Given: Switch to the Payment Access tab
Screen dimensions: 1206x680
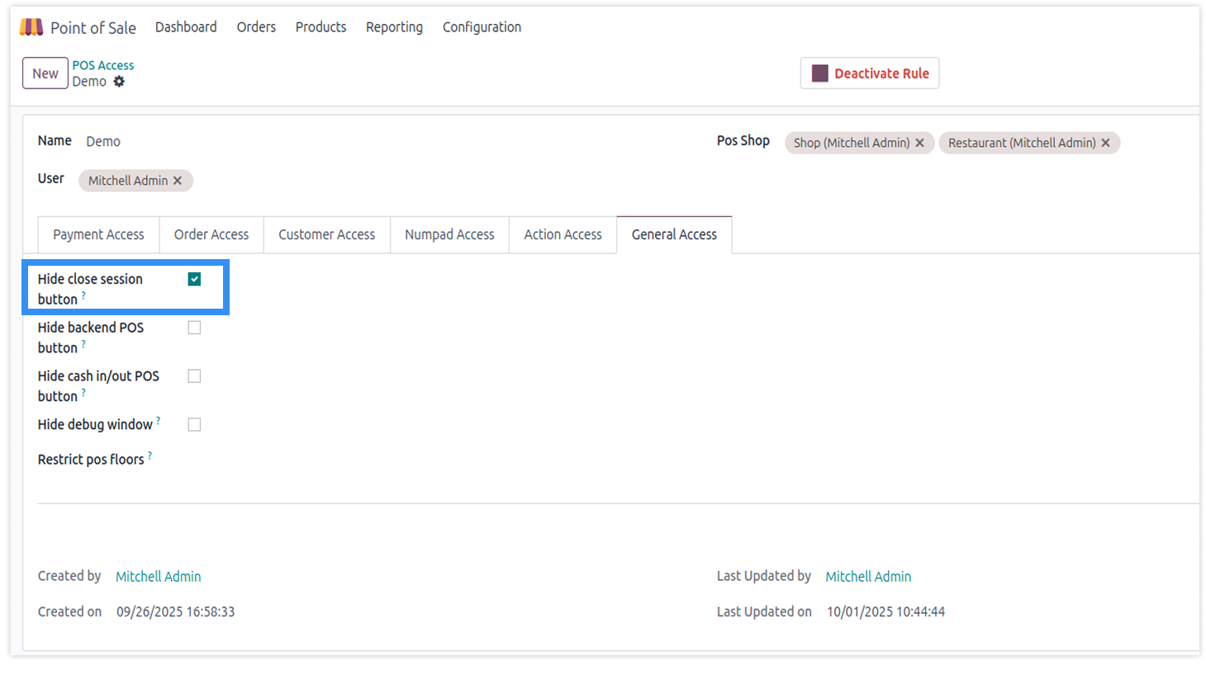Looking at the screenshot, I should (98, 234).
